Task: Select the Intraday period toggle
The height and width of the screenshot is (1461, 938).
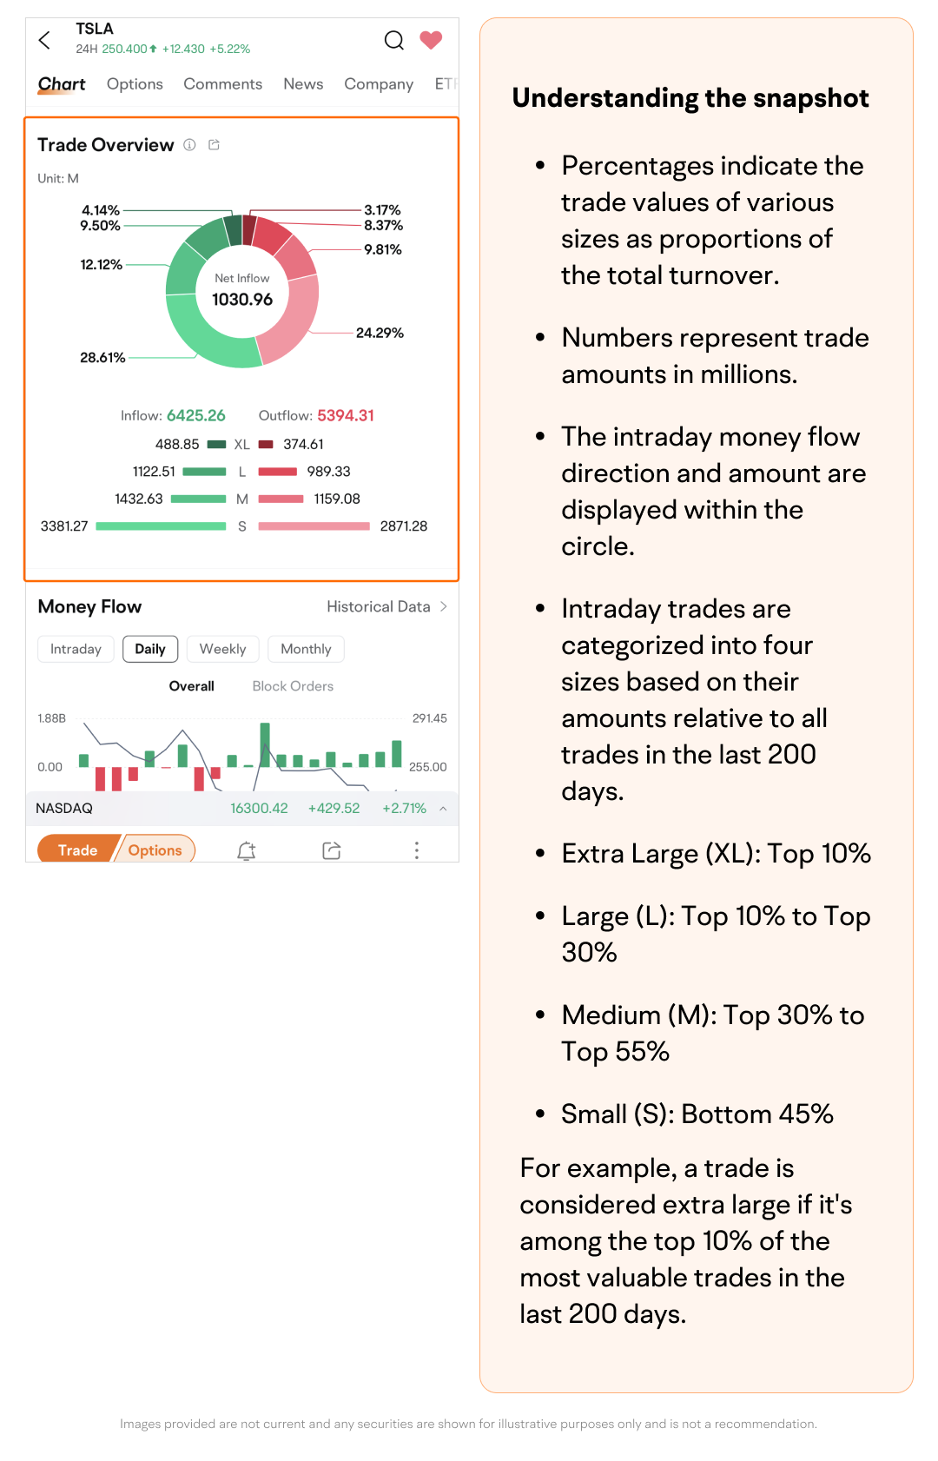Action: [x=76, y=649]
